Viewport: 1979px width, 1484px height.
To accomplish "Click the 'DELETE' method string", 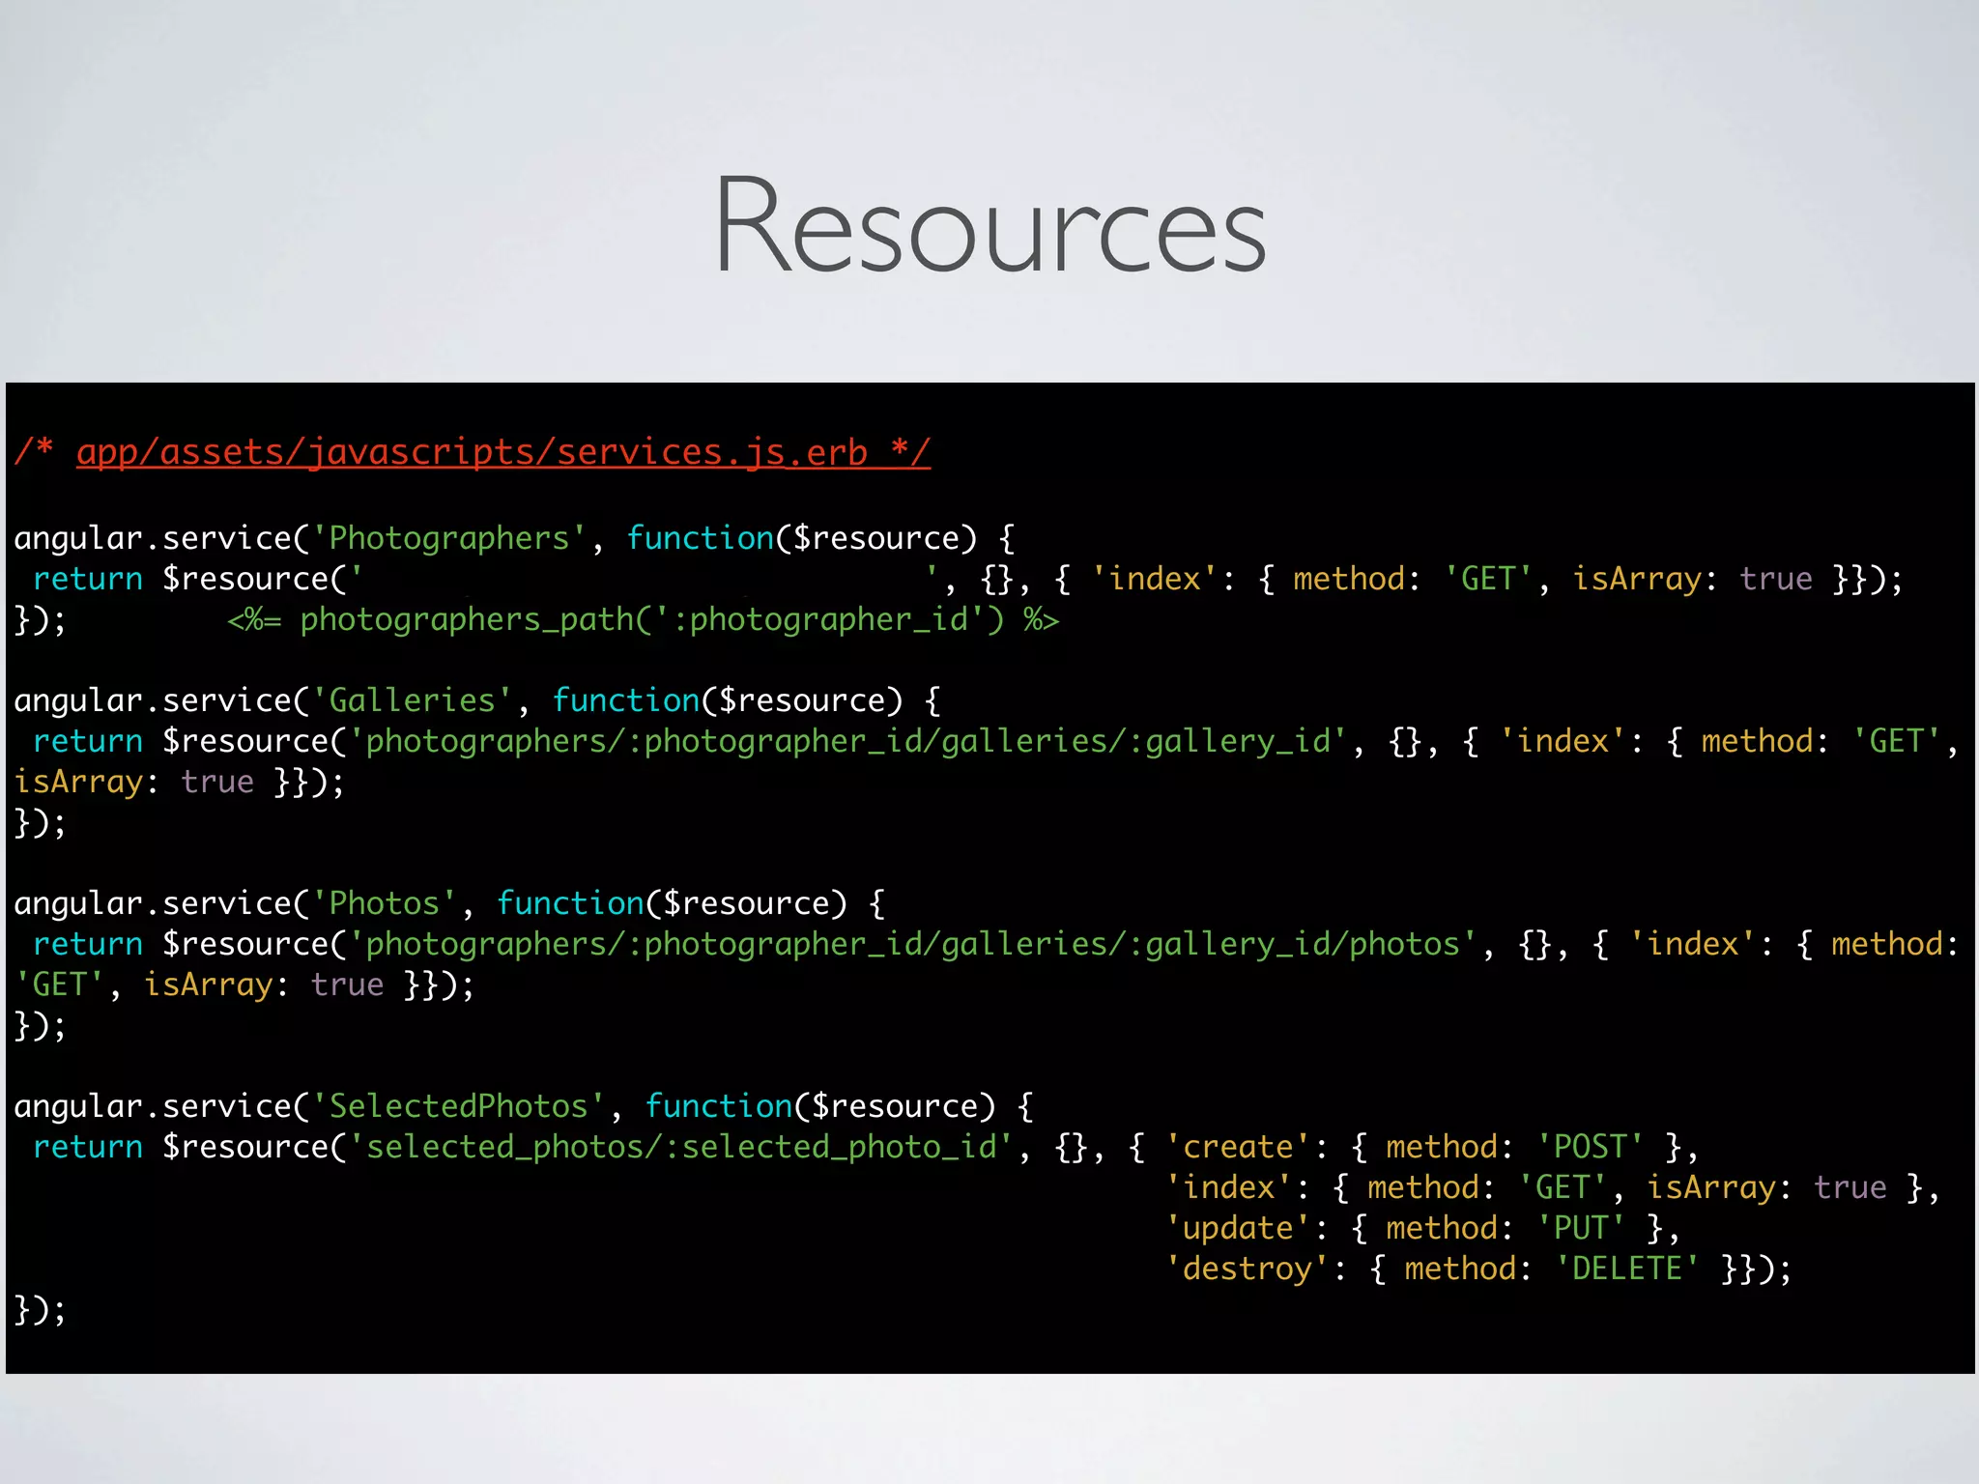I will (x=1627, y=1269).
